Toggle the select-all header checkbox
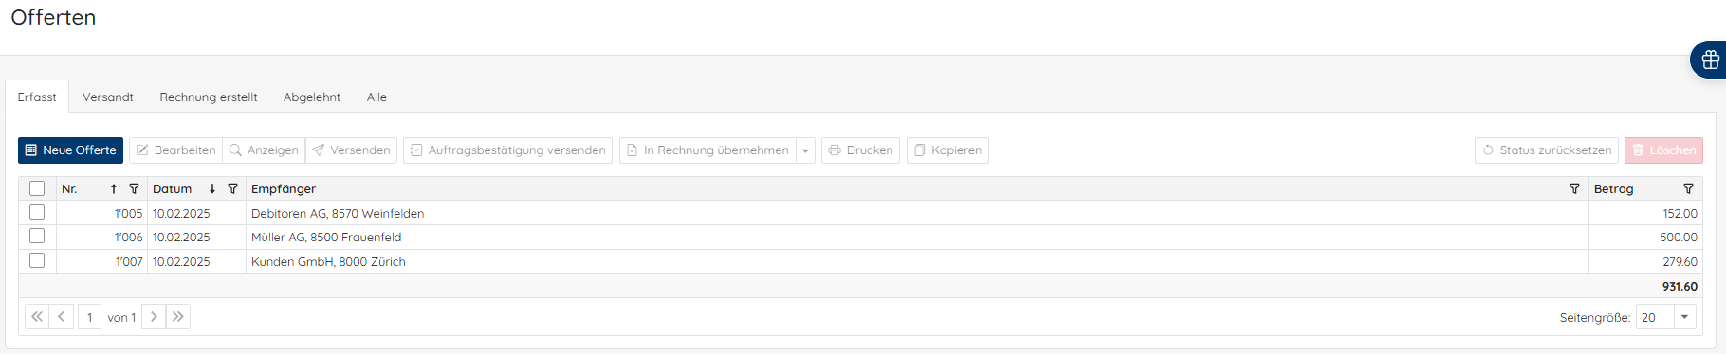 (37, 188)
